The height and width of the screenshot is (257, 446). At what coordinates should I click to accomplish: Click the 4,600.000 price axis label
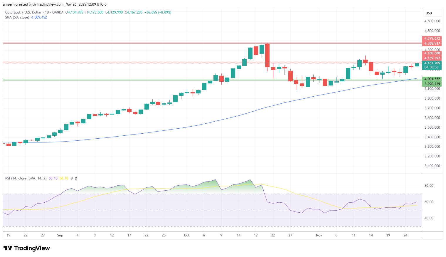432,21
